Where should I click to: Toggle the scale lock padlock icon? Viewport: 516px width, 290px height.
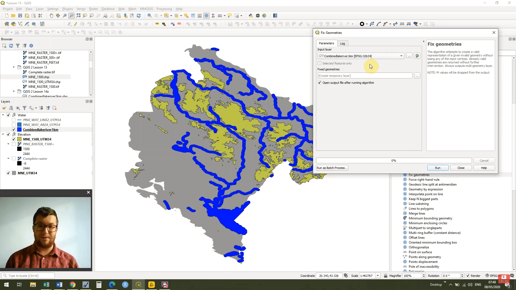click(x=386, y=276)
